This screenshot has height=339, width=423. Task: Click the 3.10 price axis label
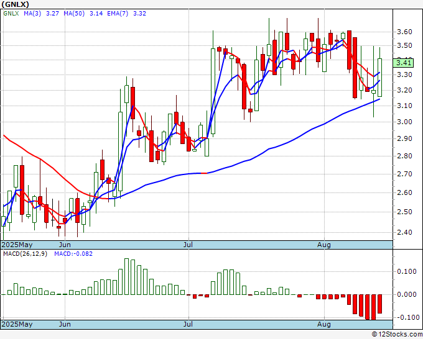point(404,106)
